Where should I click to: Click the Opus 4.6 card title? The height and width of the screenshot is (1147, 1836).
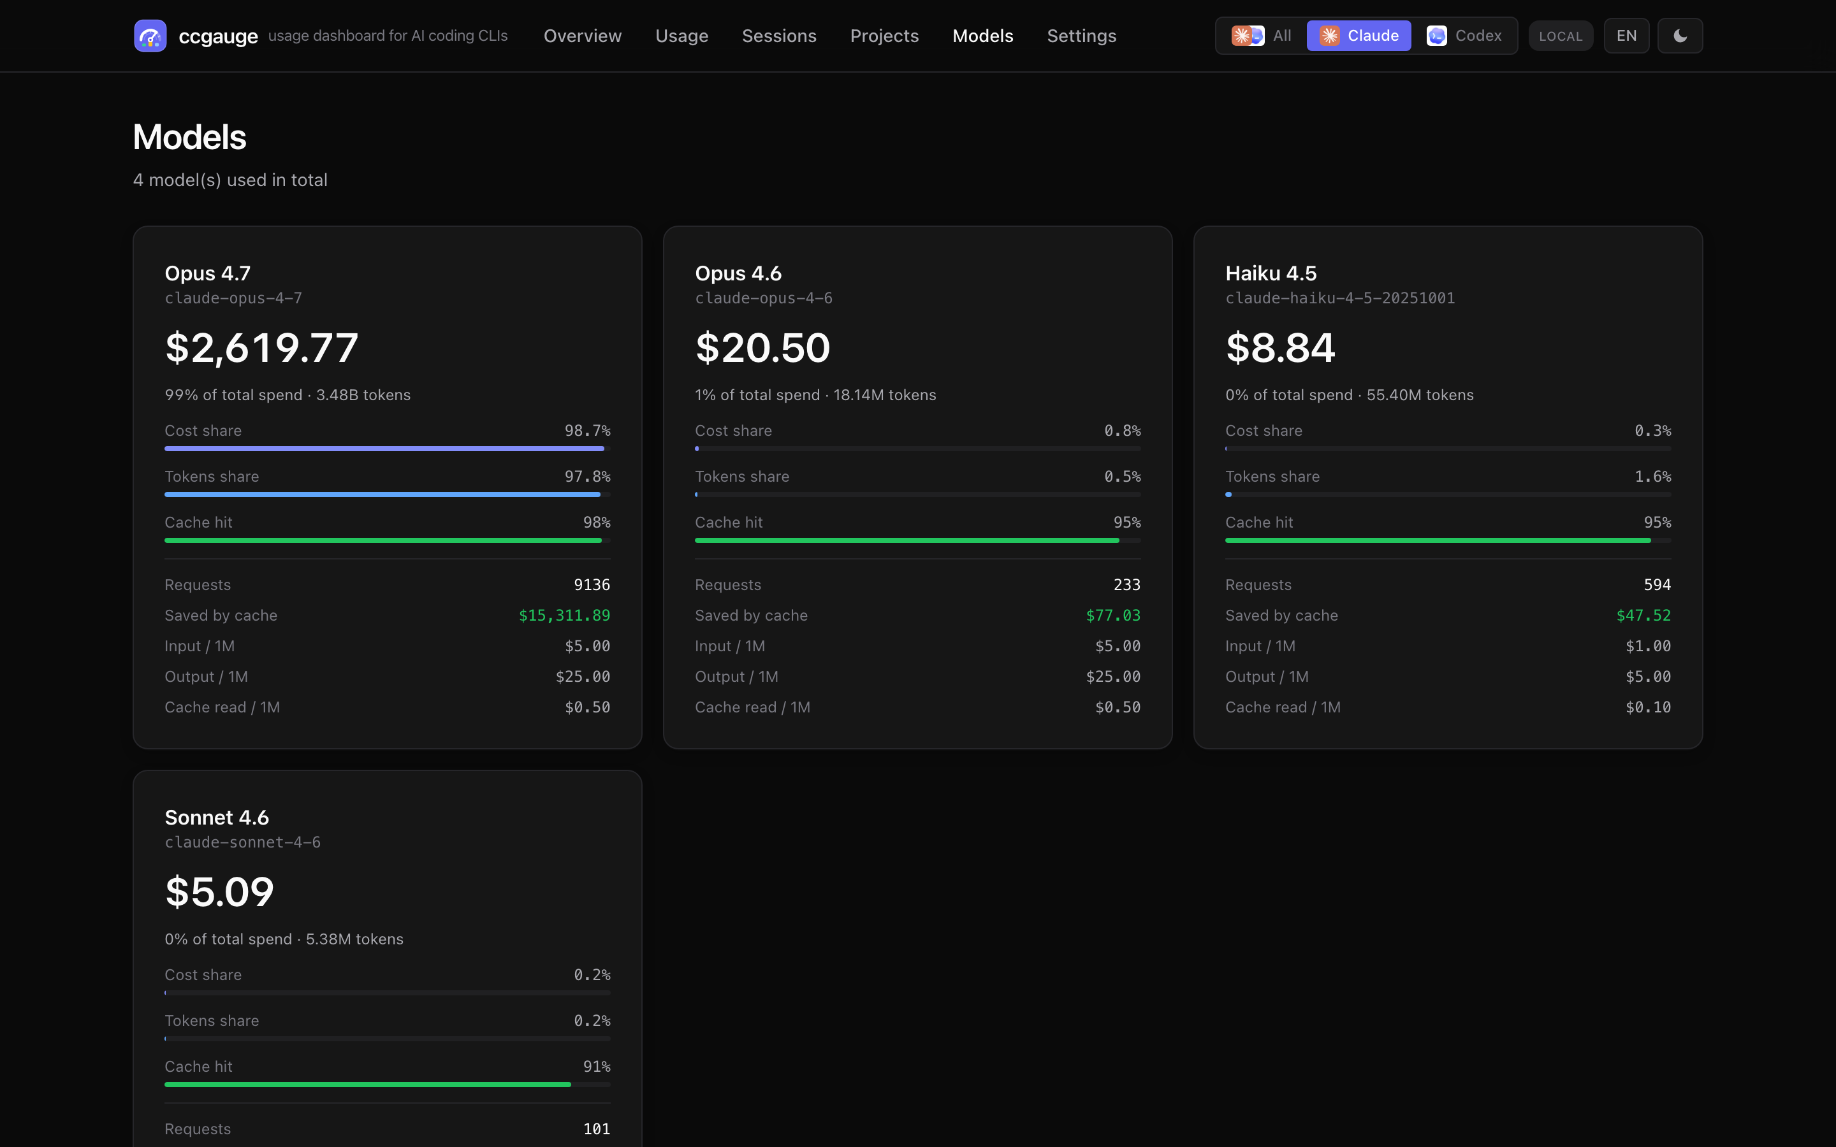coord(738,273)
